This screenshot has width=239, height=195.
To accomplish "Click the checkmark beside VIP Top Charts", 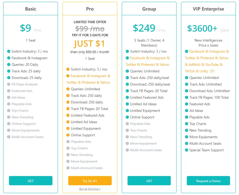I will [x=187, y=124].
